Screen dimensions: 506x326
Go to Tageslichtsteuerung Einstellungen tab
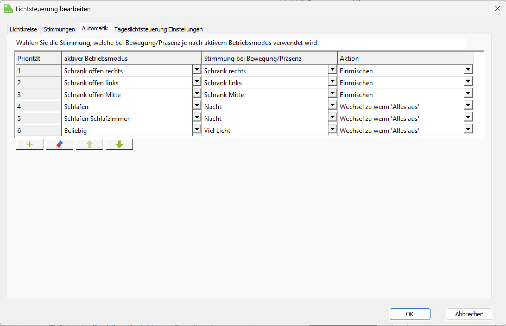point(158,29)
